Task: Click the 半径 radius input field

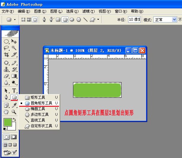Action: coord(134,19)
